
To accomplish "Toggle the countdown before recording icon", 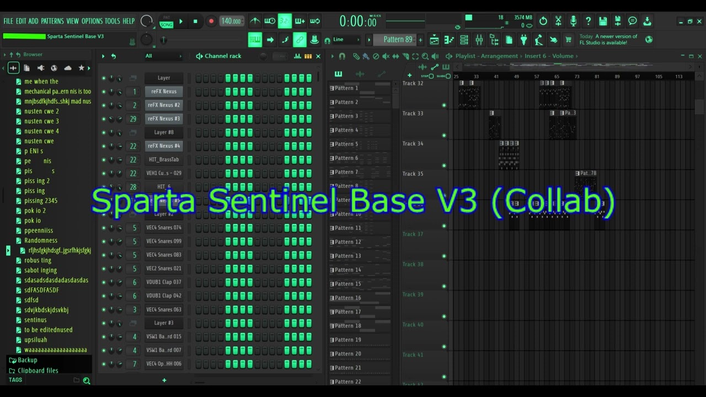I will point(285,21).
